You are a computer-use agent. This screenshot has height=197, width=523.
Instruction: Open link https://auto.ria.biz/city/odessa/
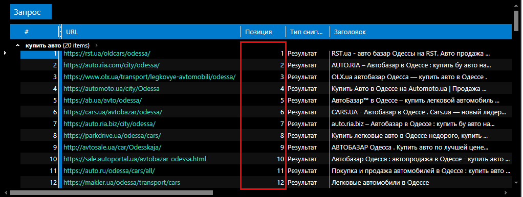[110, 124]
